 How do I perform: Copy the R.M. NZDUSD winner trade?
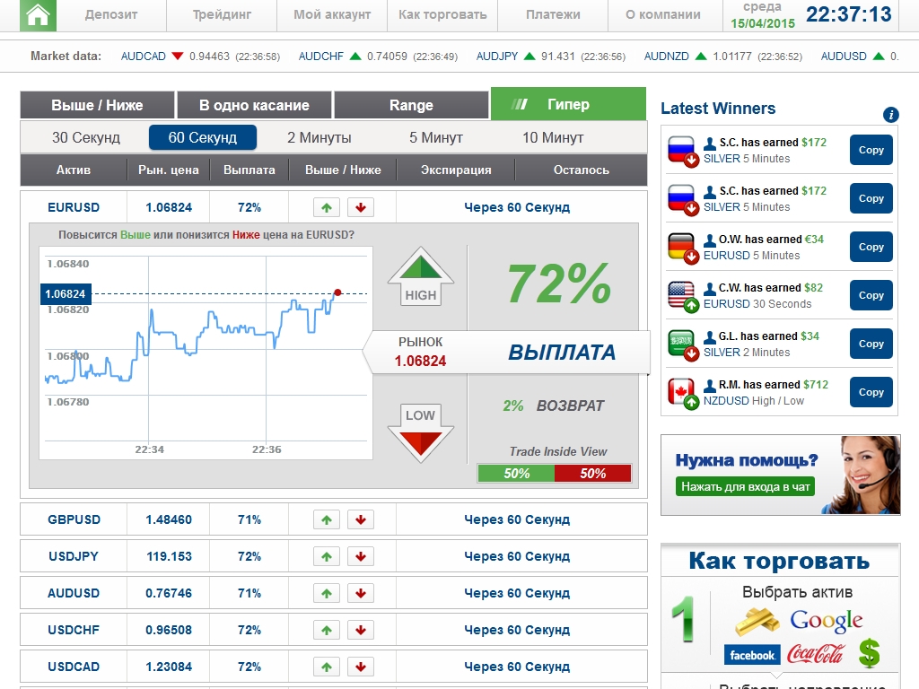click(x=871, y=392)
